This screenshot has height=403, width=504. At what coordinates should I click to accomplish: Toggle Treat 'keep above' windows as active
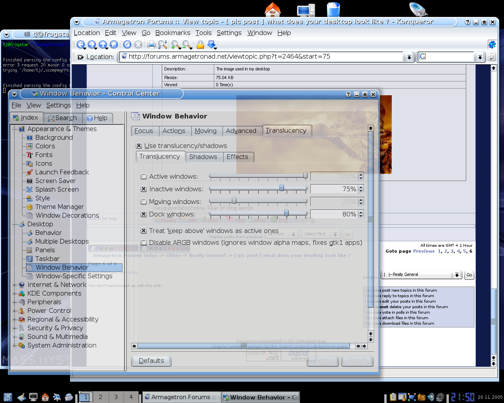click(x=144, y=231)
